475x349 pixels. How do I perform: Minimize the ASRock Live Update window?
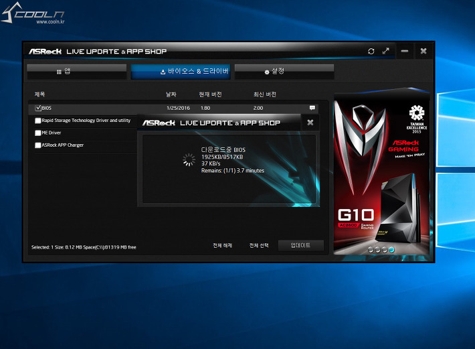pos(404,51)
